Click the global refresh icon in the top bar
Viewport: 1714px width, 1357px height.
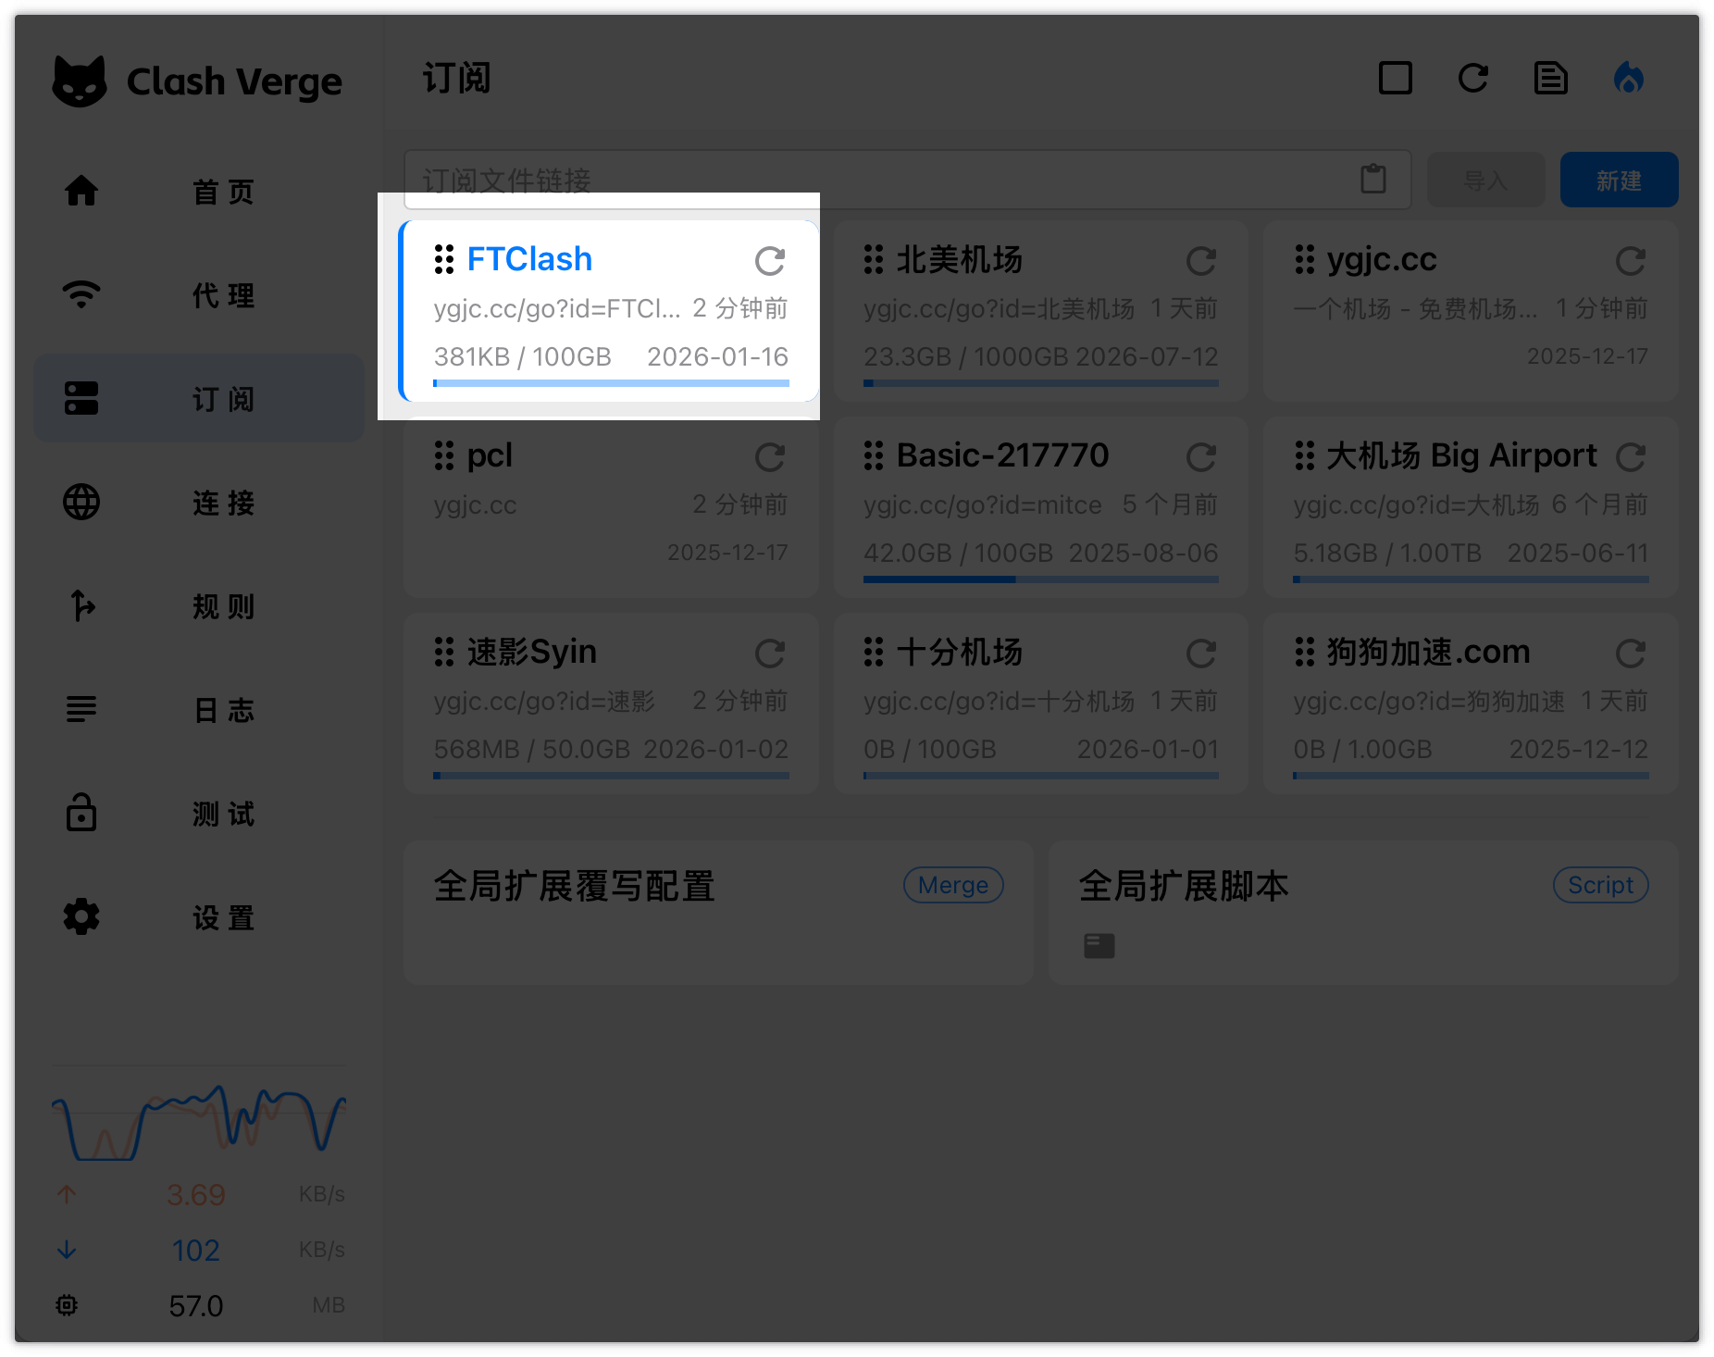(x=1473, y=79)
